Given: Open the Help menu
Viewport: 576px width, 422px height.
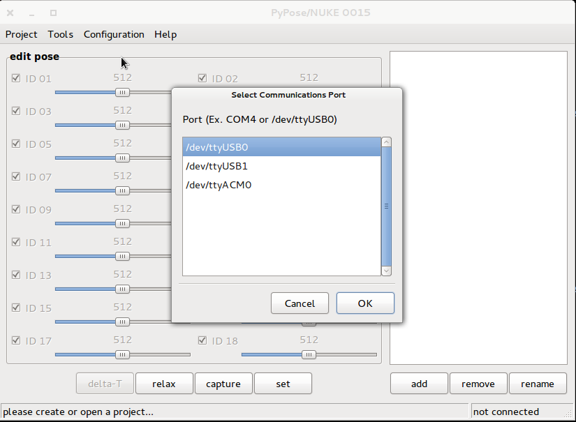Looking at the screenshot, I should pyautogui.click(x=165, y=34).
